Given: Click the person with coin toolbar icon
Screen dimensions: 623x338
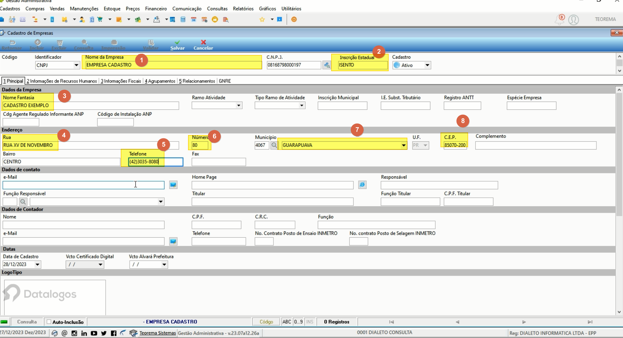Looking at the screenshot, I should click(x=82, y=19).
